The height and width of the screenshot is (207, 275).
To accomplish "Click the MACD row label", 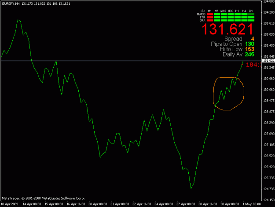I will coord(201,14).
